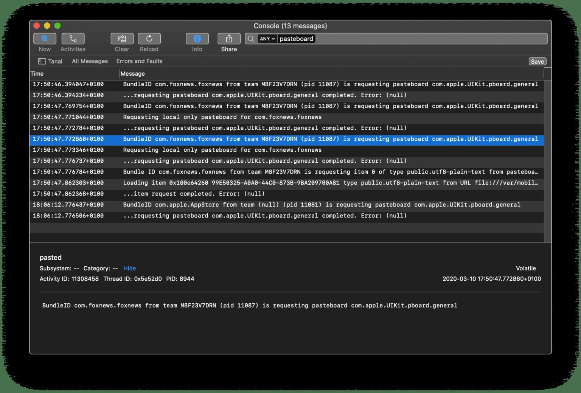Toggle sidebar with the Tanal icon
This screenshot has height=393, width=581.
pos(42,61)
